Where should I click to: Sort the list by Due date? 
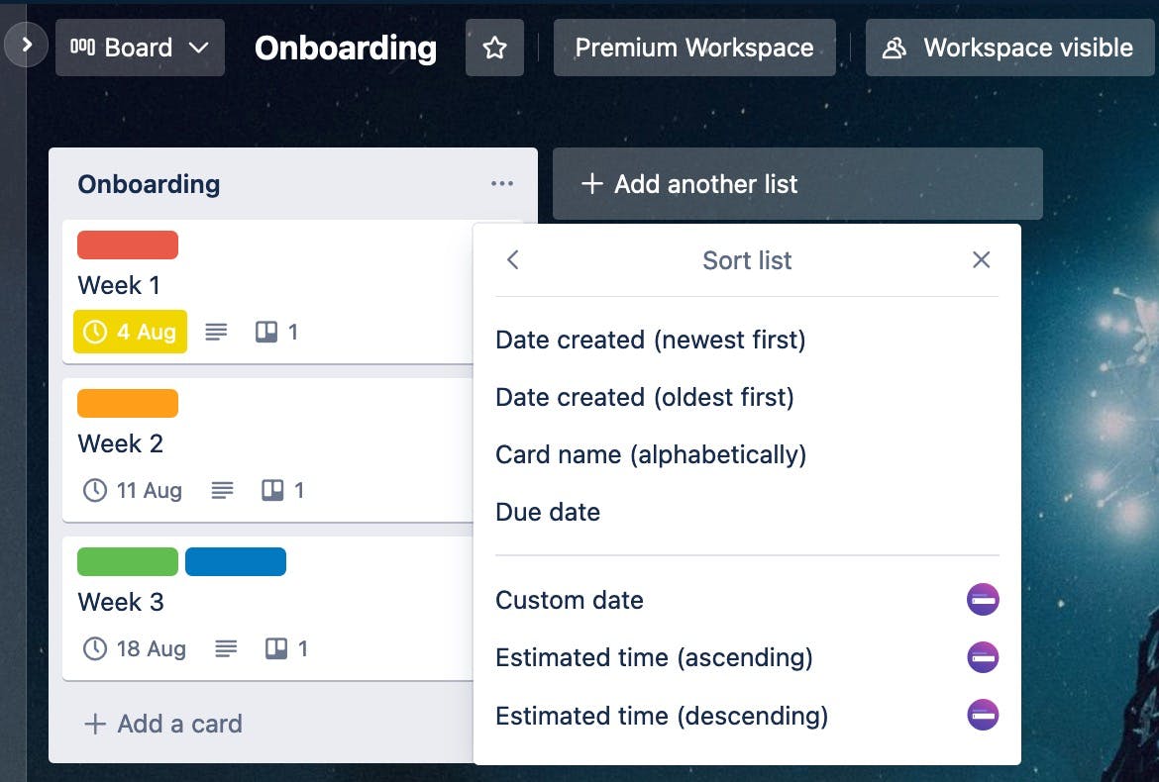[x=548, y=512]
